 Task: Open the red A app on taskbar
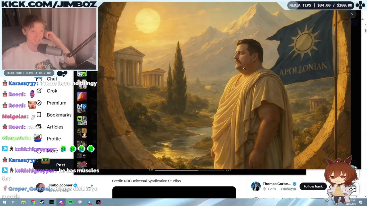click(98, 202)
